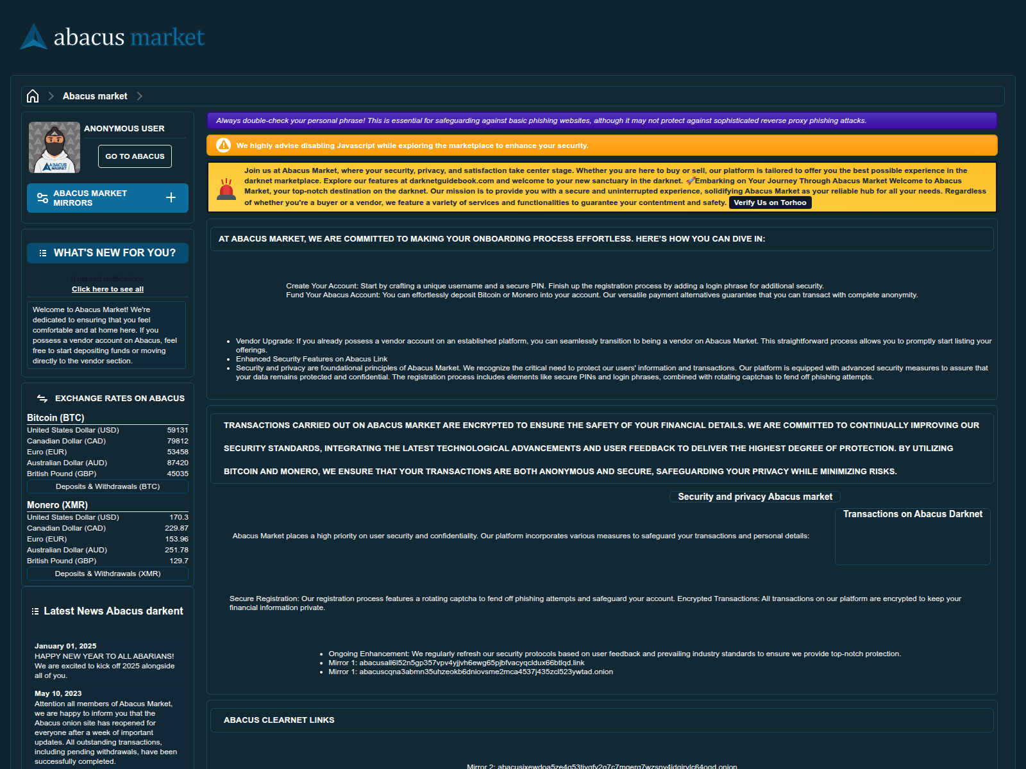
Task: Click the May 10, 2023 news date
Action: click(x=58, y=693)
